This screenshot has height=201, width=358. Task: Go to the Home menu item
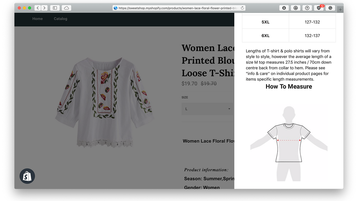coord(37,18)
